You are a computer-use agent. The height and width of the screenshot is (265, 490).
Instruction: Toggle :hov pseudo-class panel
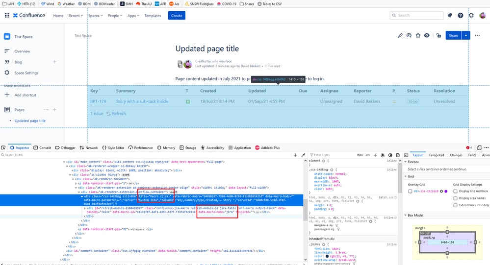360,155
